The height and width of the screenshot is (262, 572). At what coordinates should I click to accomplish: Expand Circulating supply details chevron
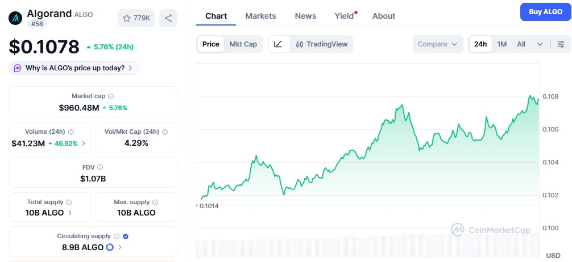[120, 247]
